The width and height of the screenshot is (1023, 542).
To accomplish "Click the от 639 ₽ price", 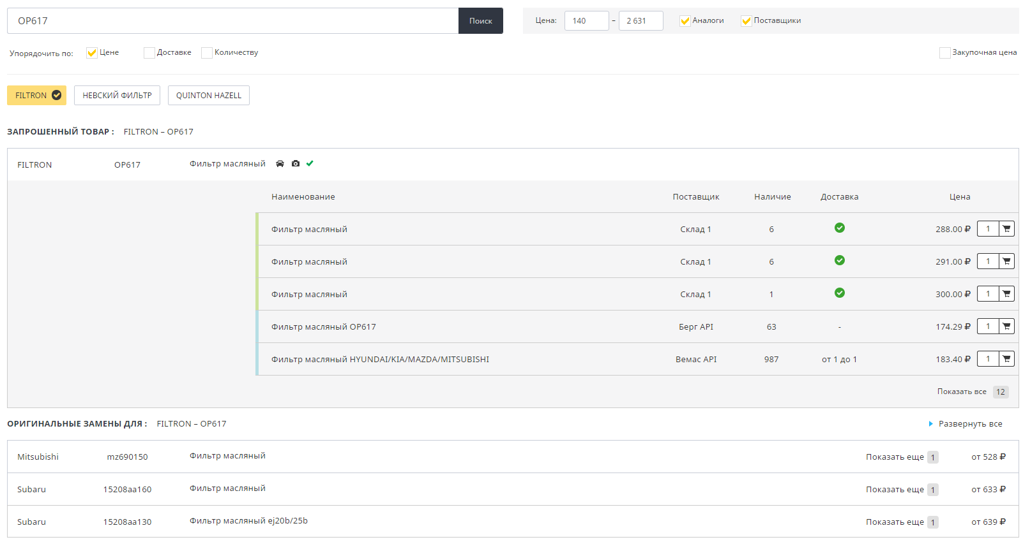I will 989,522.
